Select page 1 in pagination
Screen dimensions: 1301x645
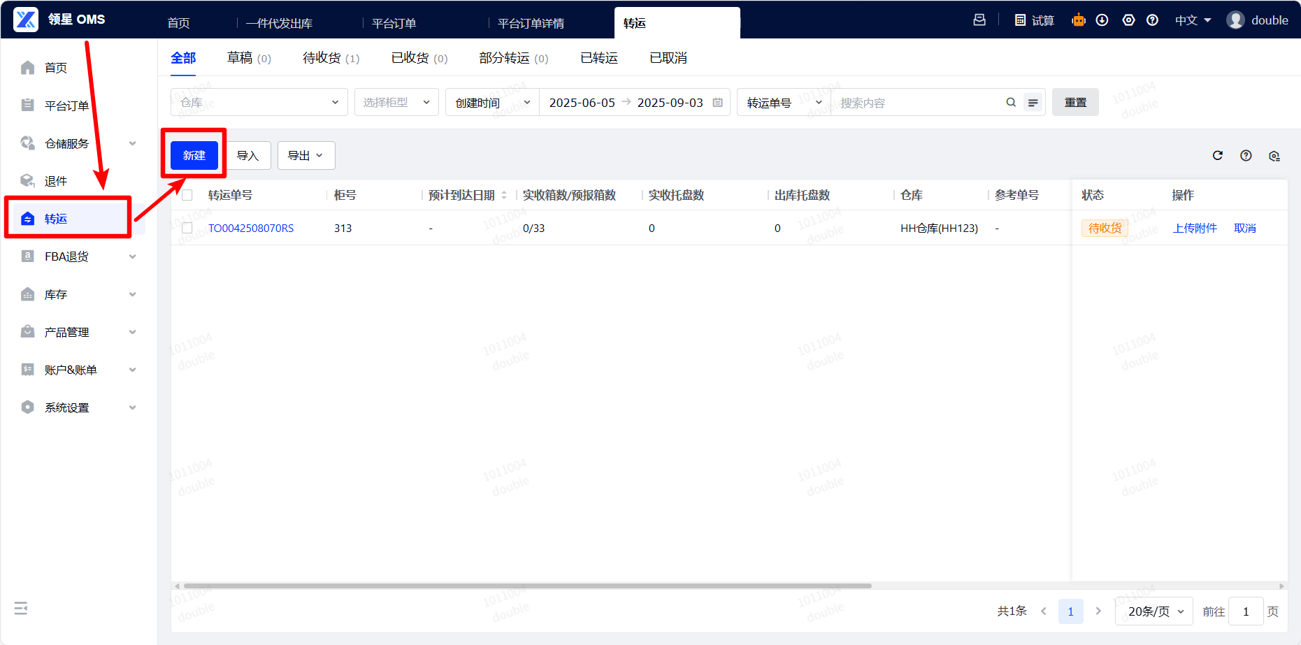click(1070, 611)
